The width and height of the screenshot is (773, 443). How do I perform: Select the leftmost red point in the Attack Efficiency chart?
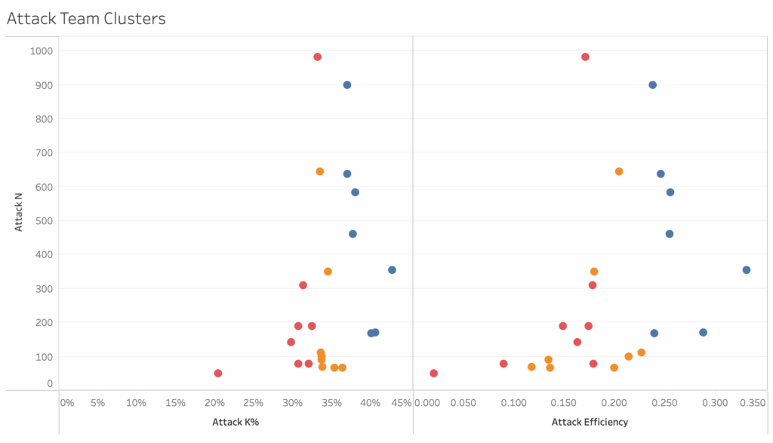coord(433,374)
